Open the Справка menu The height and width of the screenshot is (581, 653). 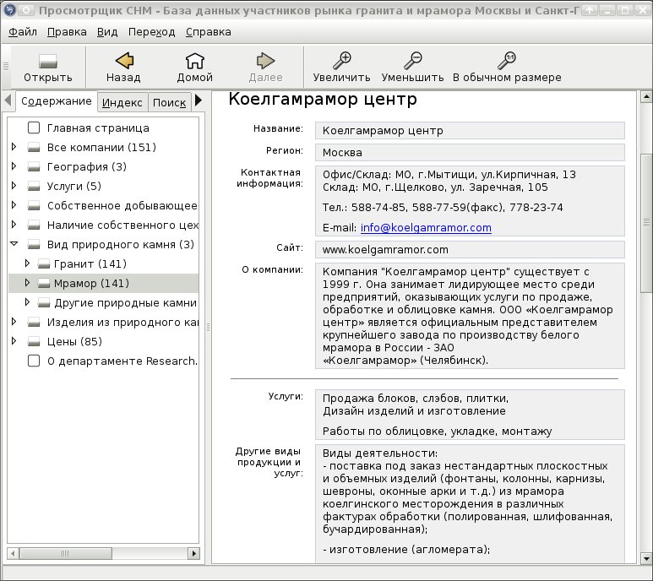click(x=208, y=32)
